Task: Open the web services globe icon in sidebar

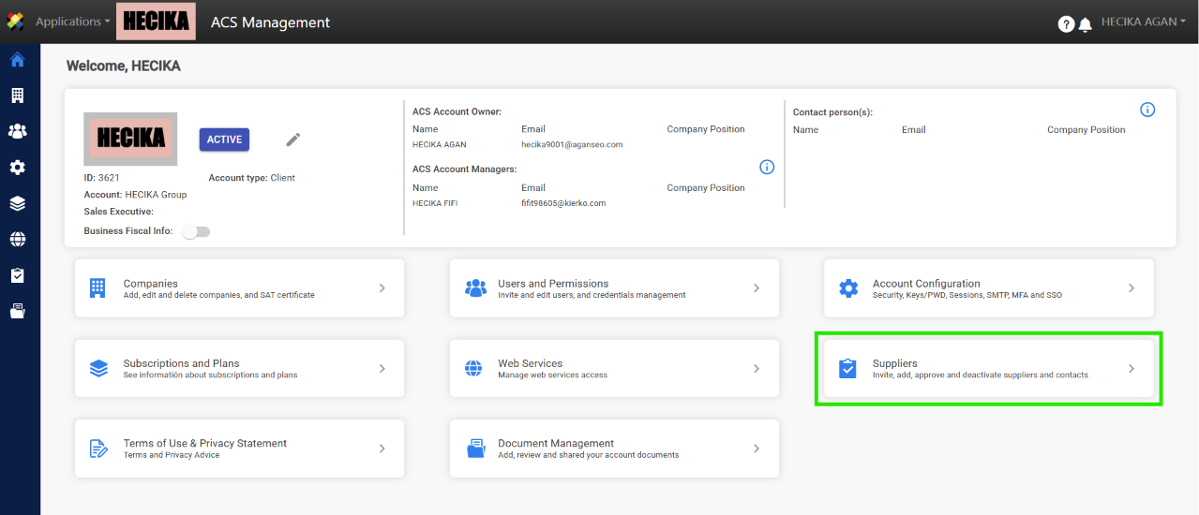Action: coord(17,239)
